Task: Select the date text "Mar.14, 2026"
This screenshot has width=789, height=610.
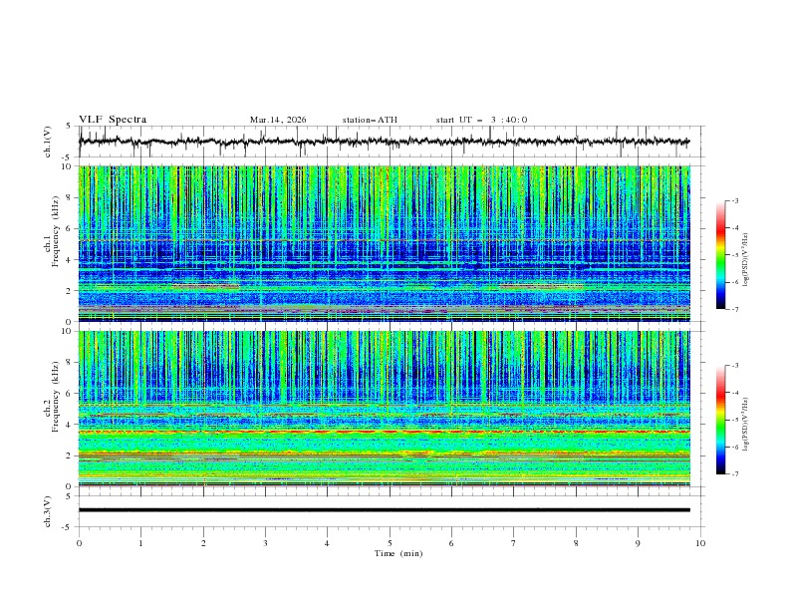Action: [x=278, y=120]
